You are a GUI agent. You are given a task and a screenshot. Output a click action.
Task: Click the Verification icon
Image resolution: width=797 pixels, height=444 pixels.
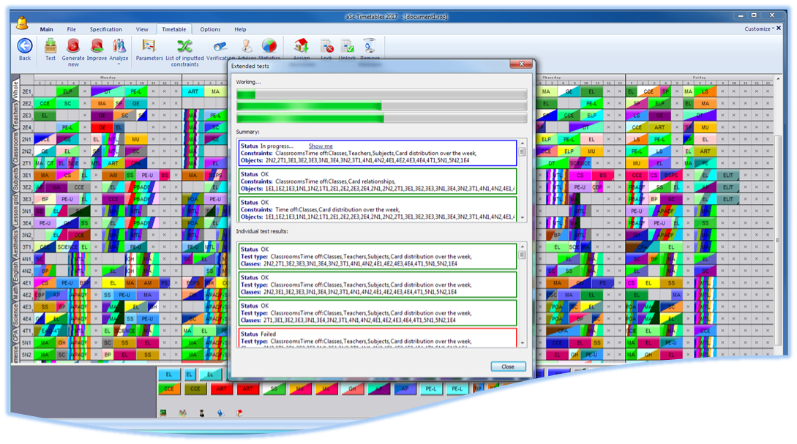point(220,46)
